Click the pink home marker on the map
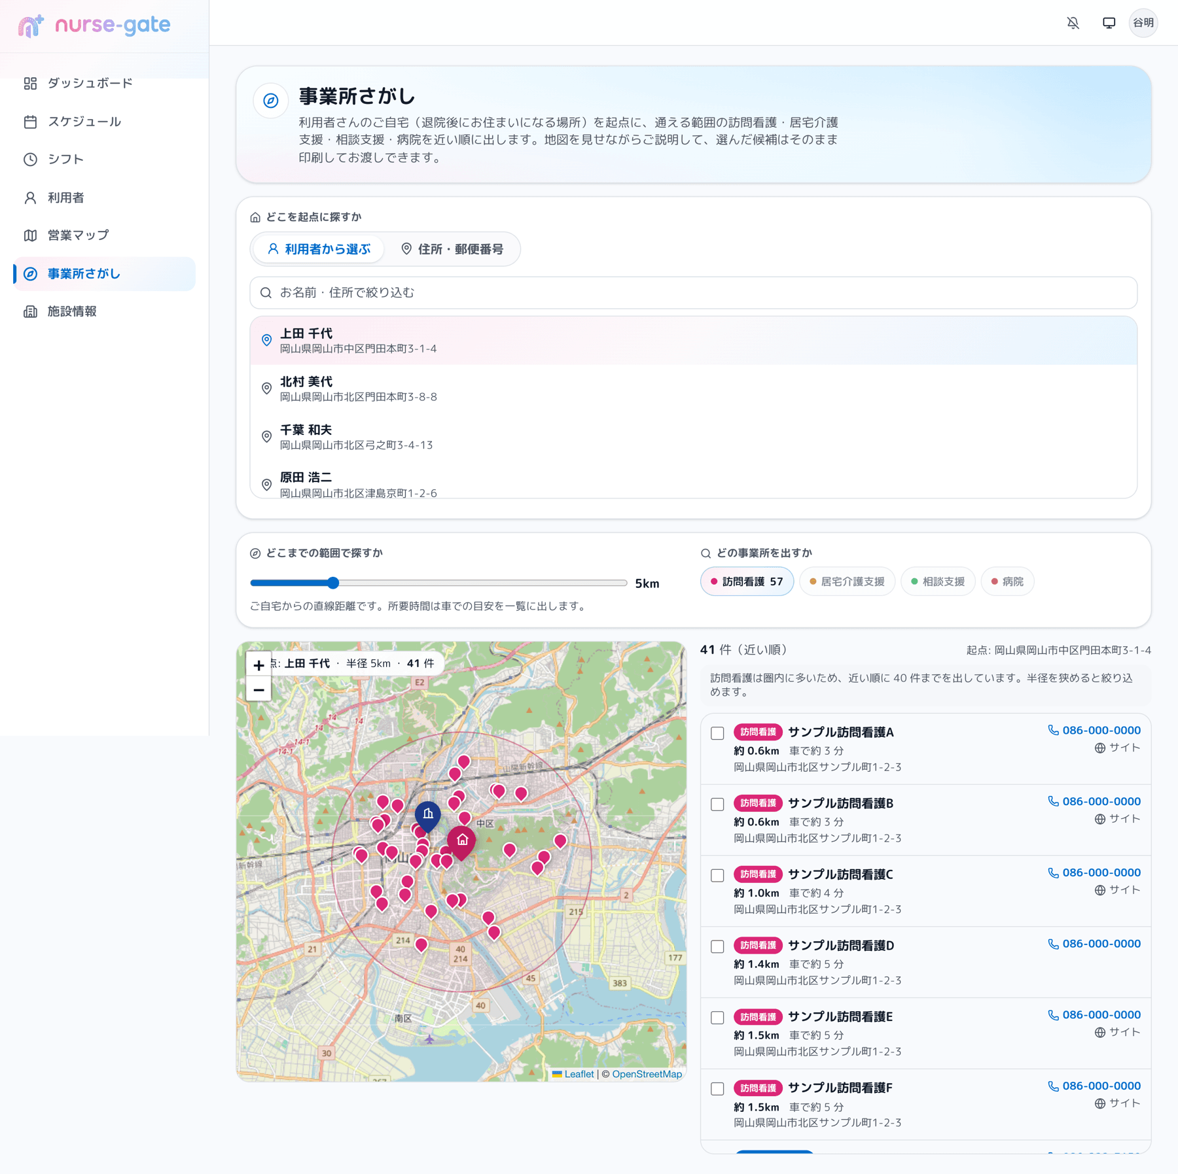This screenshot has height=1174, width=1178. tap(461, 842)
